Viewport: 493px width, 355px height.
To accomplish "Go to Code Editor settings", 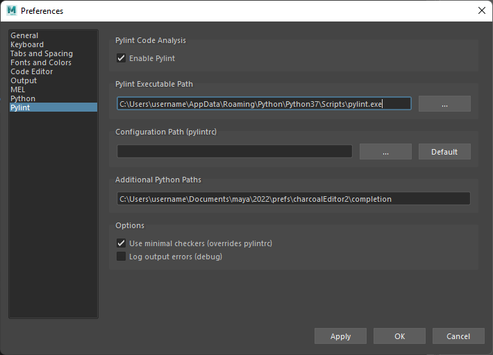I will tap(31, 71).
